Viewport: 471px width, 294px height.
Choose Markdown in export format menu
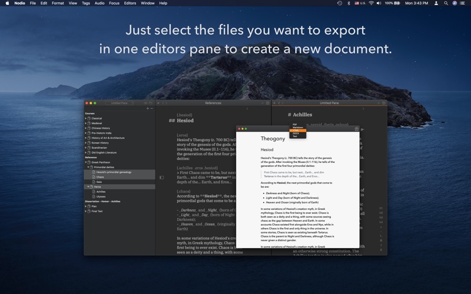(298, 128)
